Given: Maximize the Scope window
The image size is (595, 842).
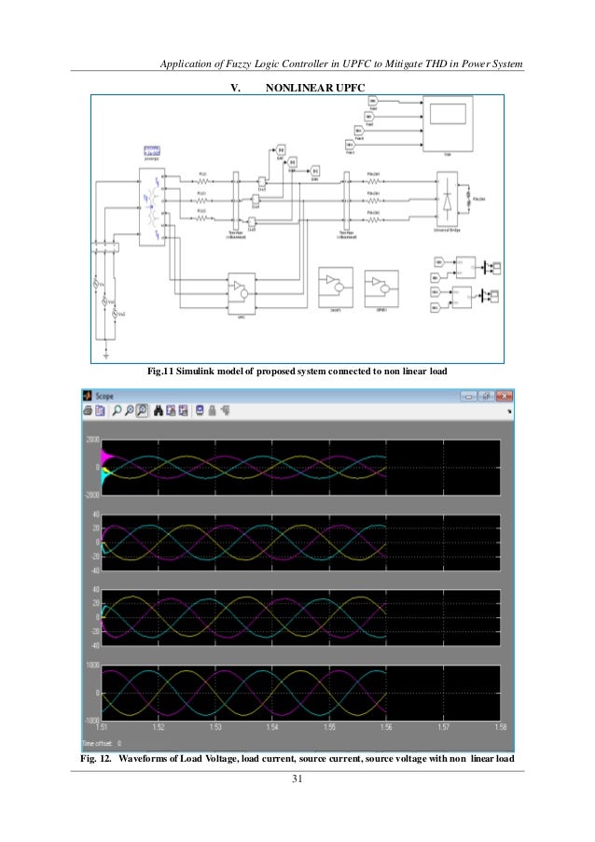Looking at the screenshot, I should (x=486, y=397).
